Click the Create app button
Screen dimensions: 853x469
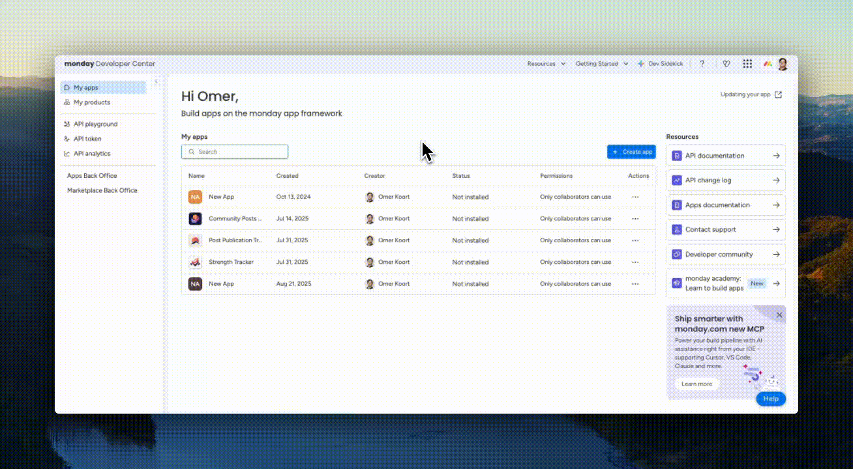click(x=631, y=152)
